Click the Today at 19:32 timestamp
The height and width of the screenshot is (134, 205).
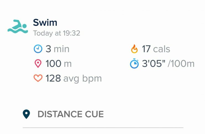(56, 33)
